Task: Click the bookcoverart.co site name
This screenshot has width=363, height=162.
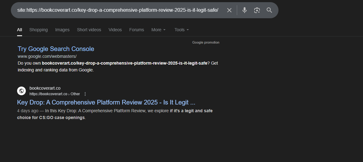Action: [45, 88]
